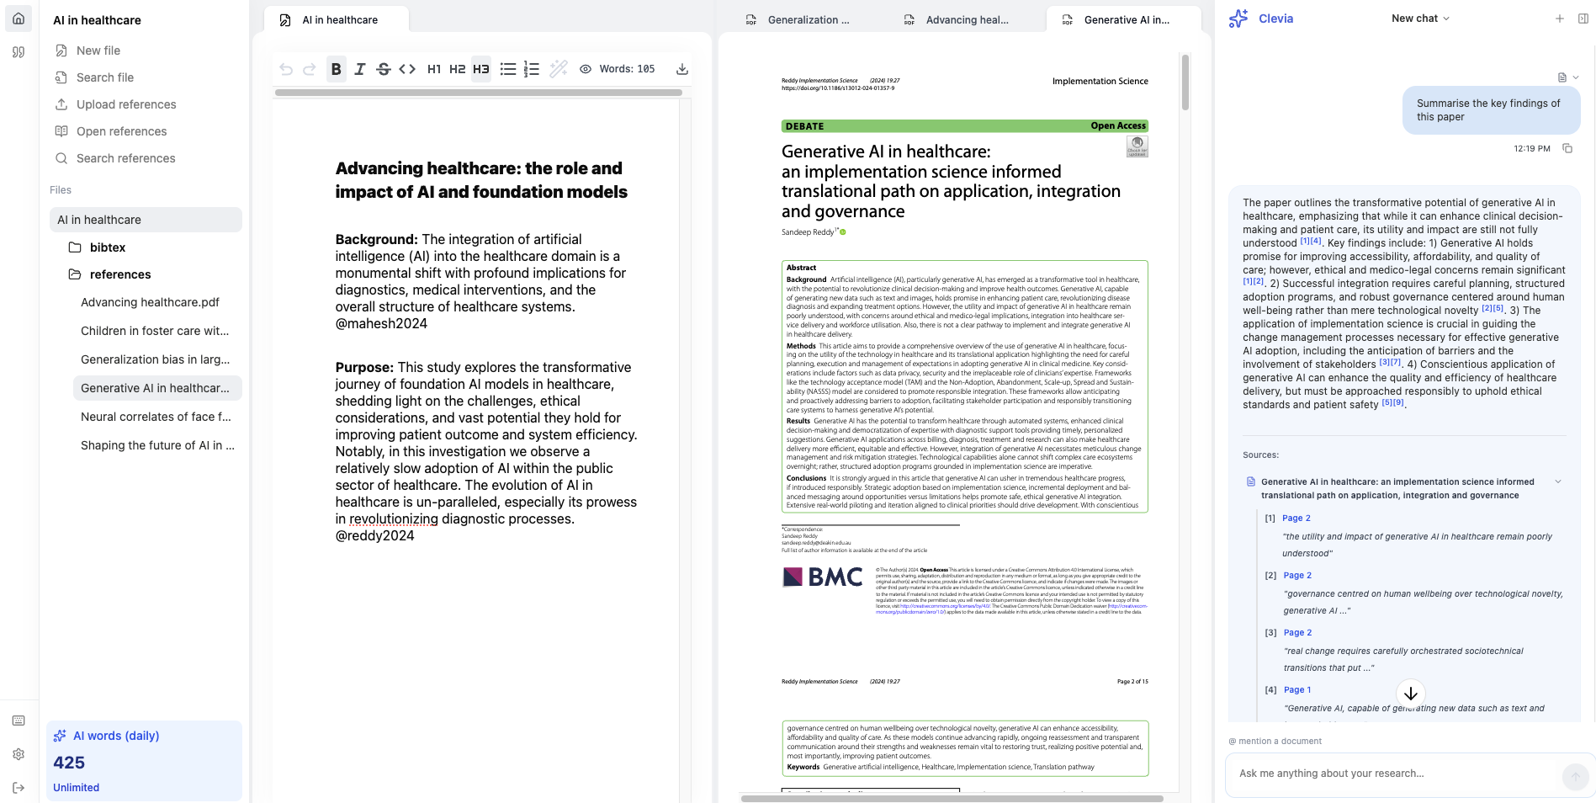Click Open references in sidebar
This screenshot has width=1596, height=803.
click(121, 131)
